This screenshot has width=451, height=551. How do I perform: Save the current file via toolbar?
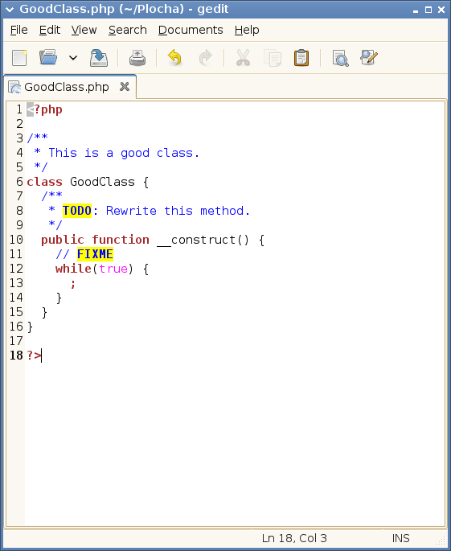(x=99, y=58)
